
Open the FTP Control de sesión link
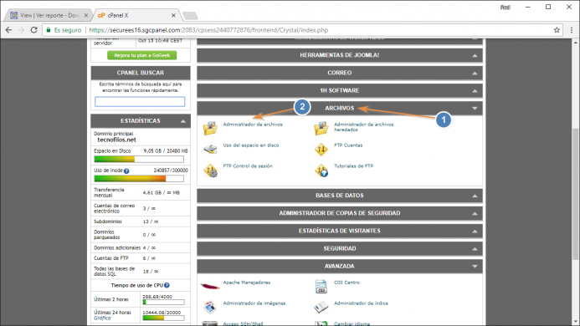(248, 166)
